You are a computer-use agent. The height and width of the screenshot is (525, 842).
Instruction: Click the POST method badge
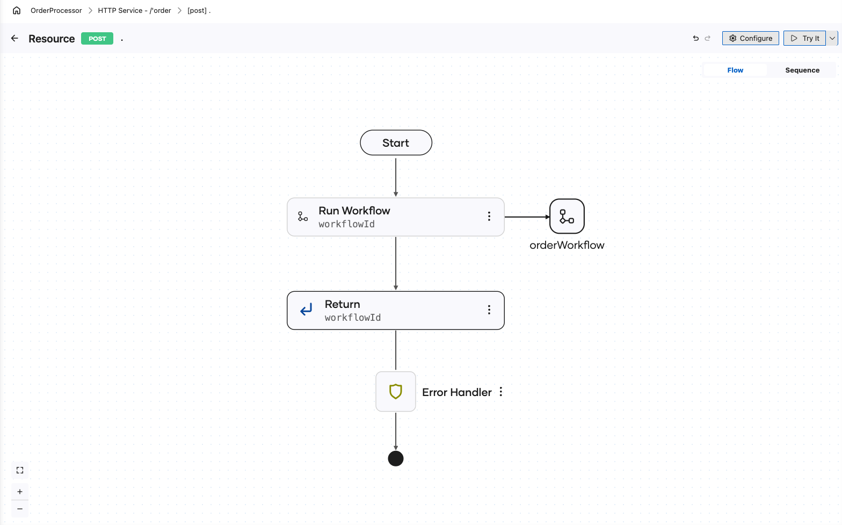click(x=97, y=39)
